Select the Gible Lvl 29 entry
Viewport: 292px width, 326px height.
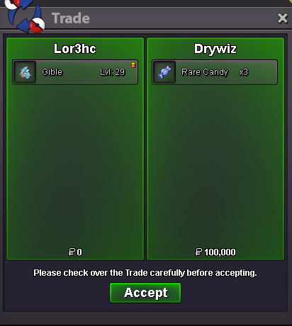75,72
